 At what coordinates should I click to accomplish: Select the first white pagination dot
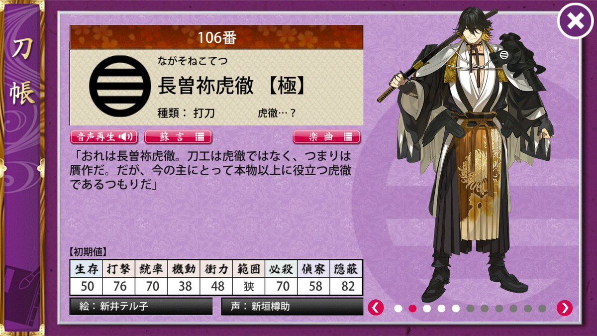click(x=398, y=308)
